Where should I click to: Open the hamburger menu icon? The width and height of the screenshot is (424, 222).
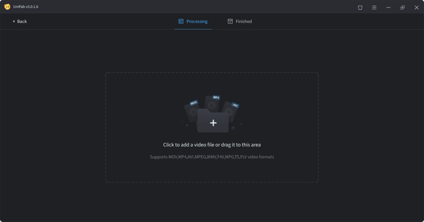pyautogui.click(x=374, y=7)
